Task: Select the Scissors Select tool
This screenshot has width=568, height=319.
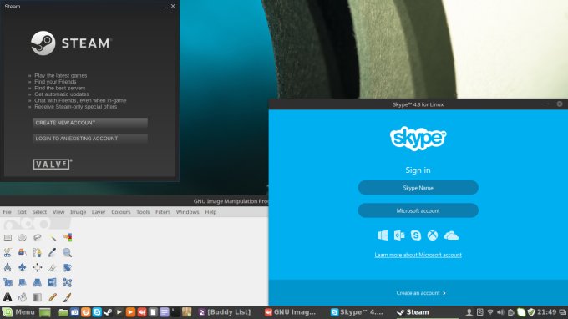Action: (x=8, y=252)
